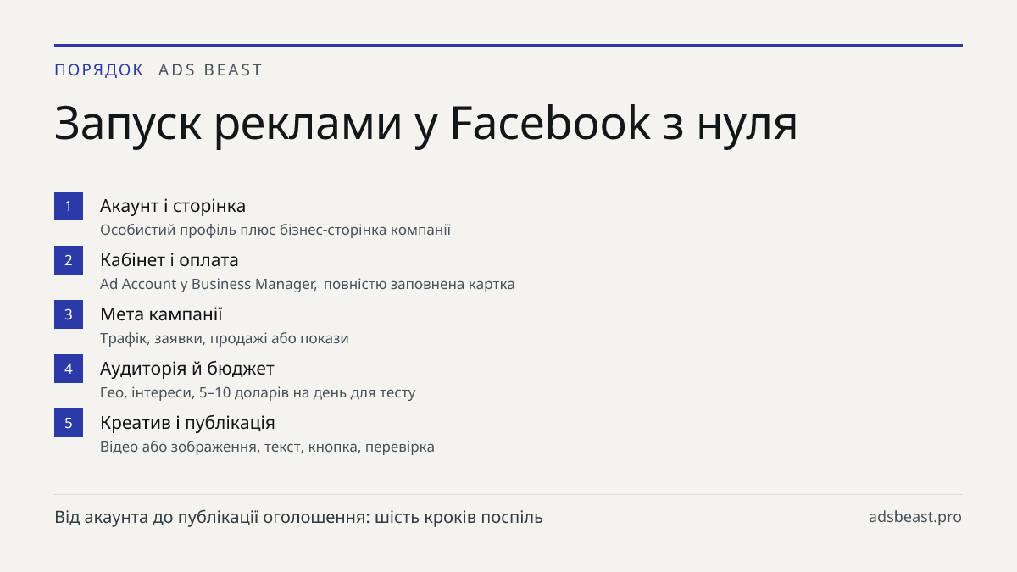Select the title 'Запуск реклами у Facebook з нуля'
Viewport: 1017px width, 572px height.
(426, 124)
